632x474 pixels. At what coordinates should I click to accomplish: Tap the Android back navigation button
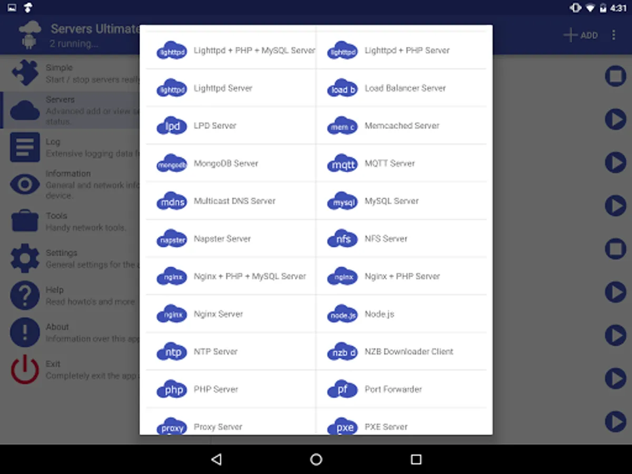pos(216,459)
